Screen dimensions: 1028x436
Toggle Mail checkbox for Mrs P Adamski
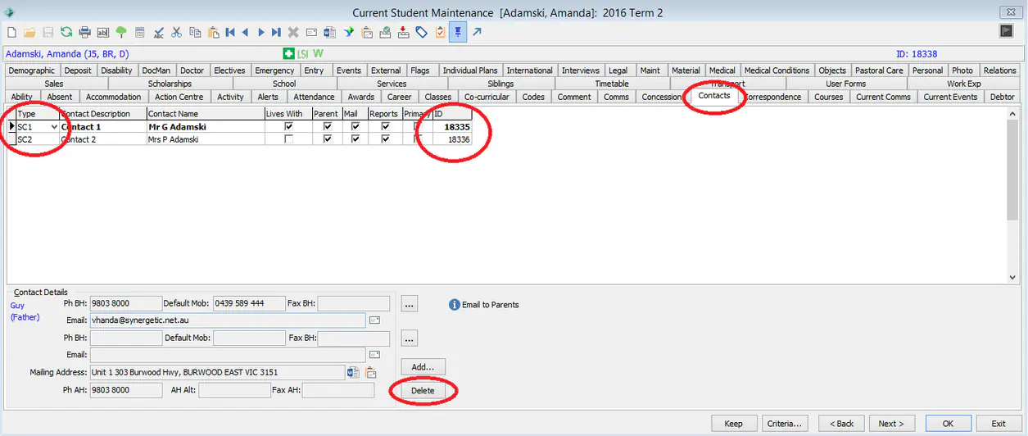[x=355, y=139]
